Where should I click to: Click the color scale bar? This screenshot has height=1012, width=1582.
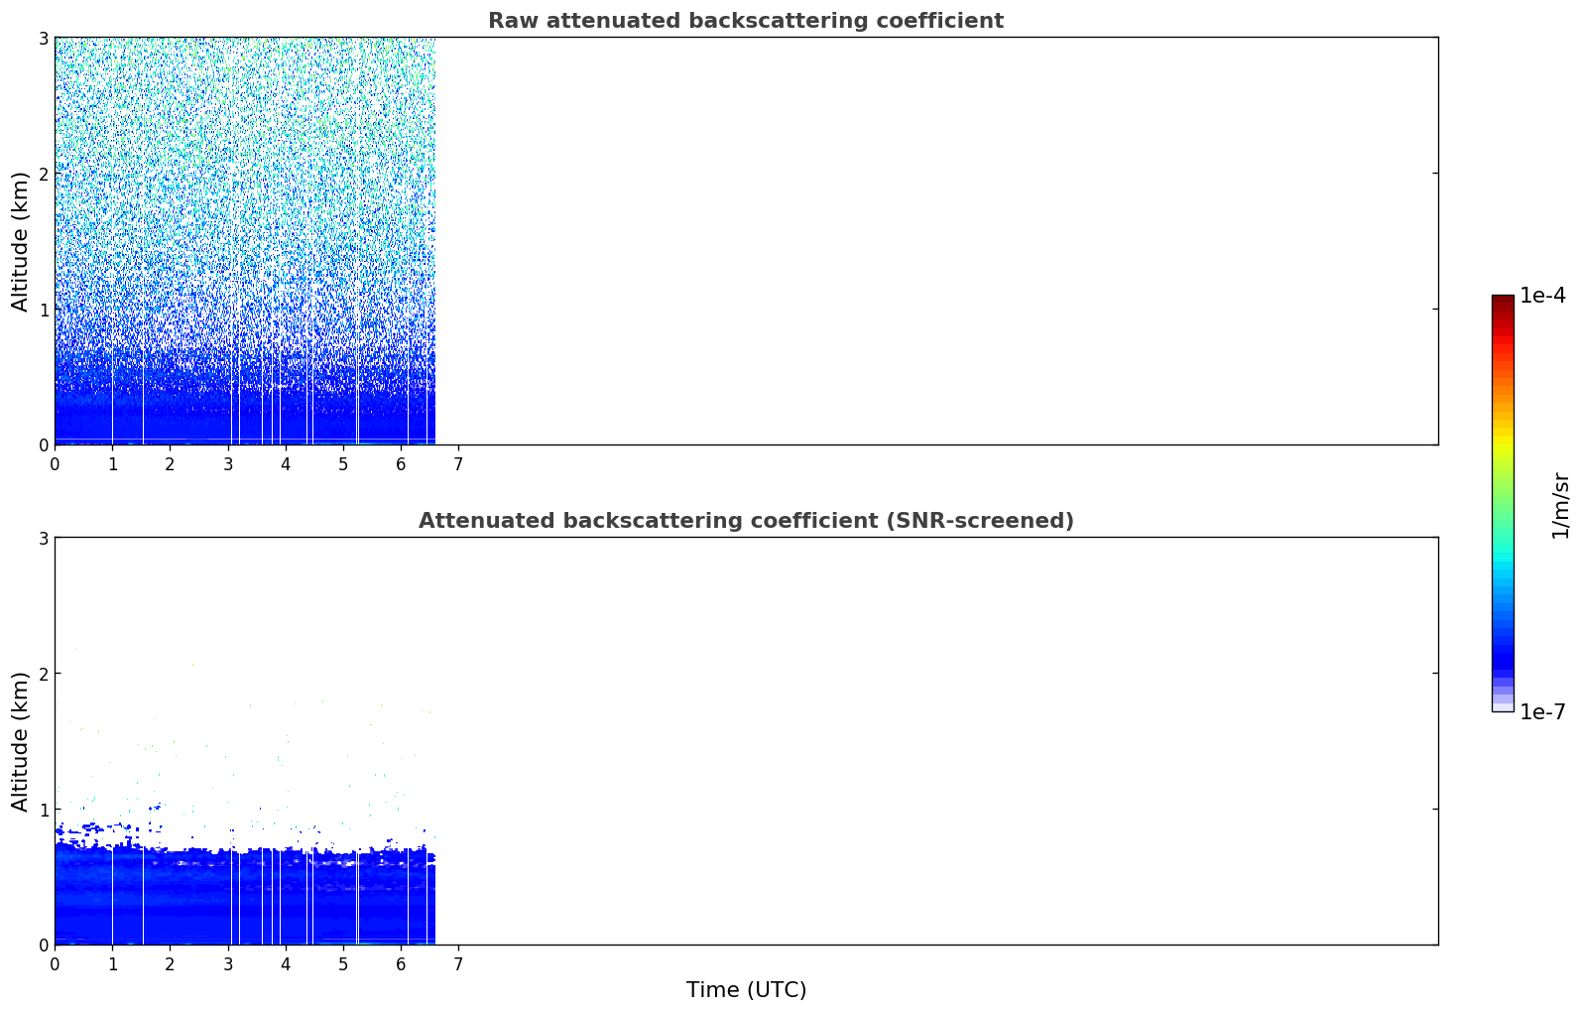pos(1503,503)
